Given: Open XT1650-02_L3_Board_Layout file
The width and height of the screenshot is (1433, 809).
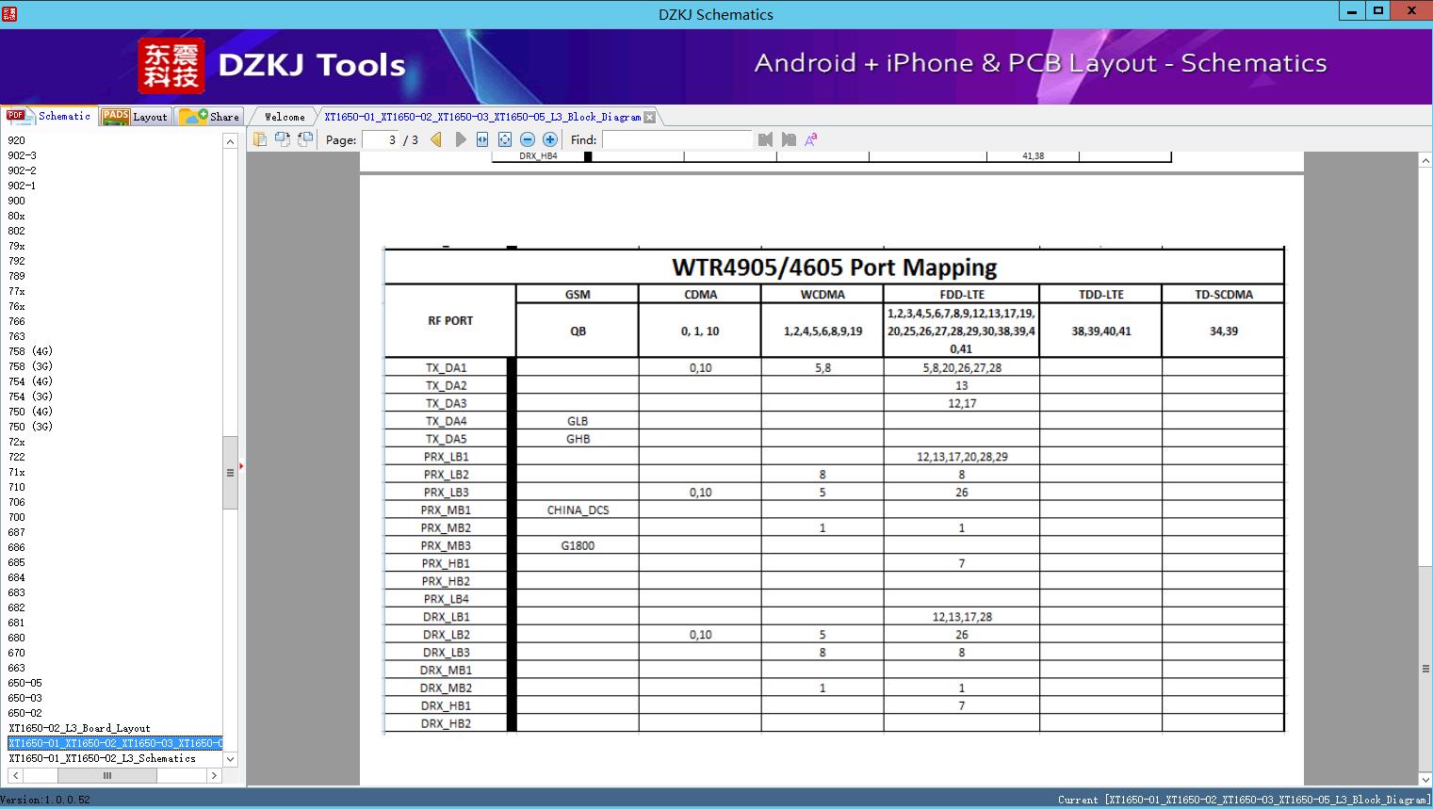Looking at the screenshot, I should [x=80, y=728].
